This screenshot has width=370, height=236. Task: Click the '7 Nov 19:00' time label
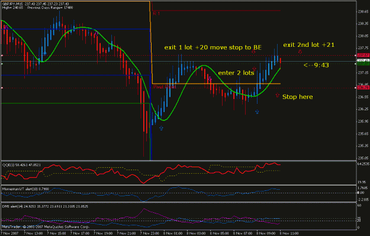point(103,234)
